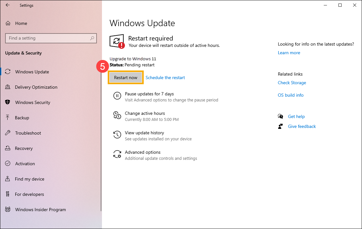Image resolution: width=362 pixels, height=229 pixels.
Task: Click the Check Storage link
Action: tap(292, 83)
